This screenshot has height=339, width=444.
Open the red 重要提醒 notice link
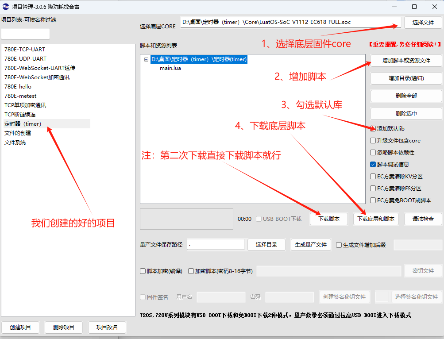tap(405, 44)
